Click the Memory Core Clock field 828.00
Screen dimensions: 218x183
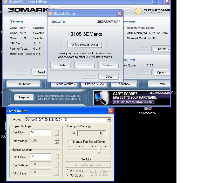tap(40, 156)
